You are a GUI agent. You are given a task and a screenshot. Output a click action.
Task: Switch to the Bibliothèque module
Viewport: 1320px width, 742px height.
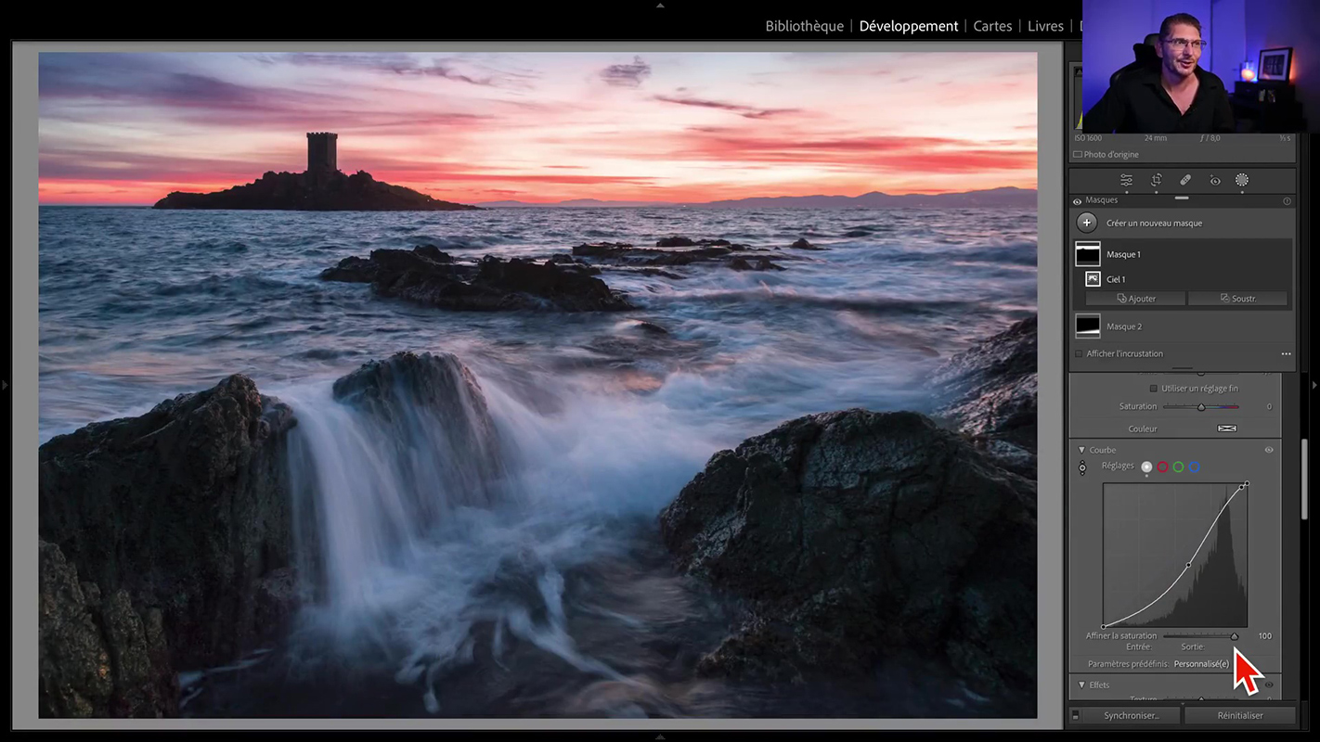(804, 26)
